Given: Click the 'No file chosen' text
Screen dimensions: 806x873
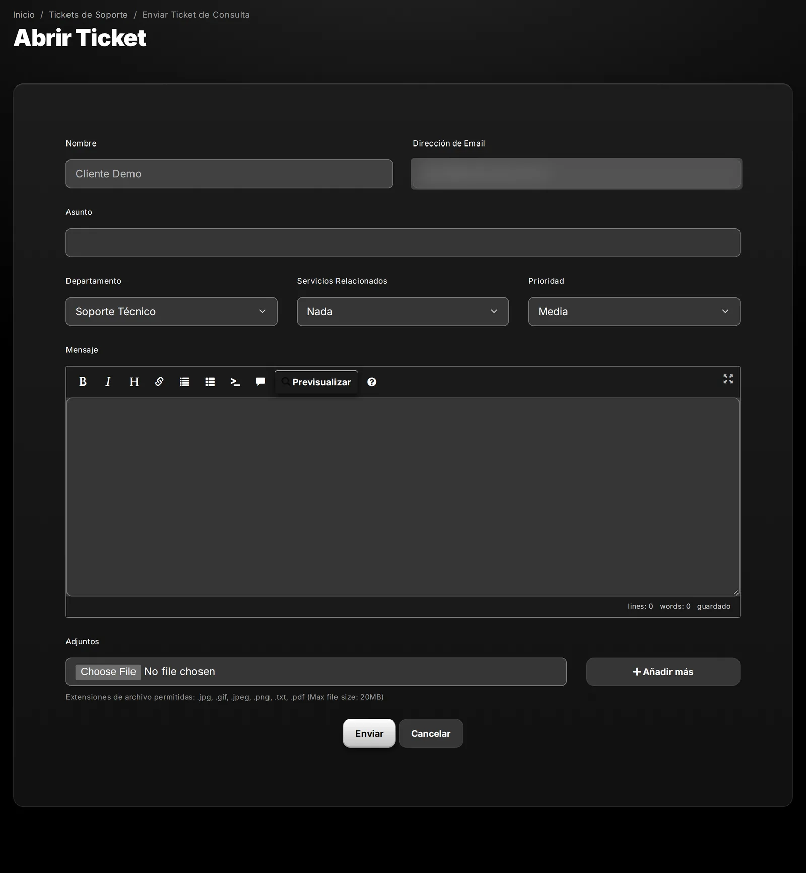Looking at the screenshot, I should point(179,671).
